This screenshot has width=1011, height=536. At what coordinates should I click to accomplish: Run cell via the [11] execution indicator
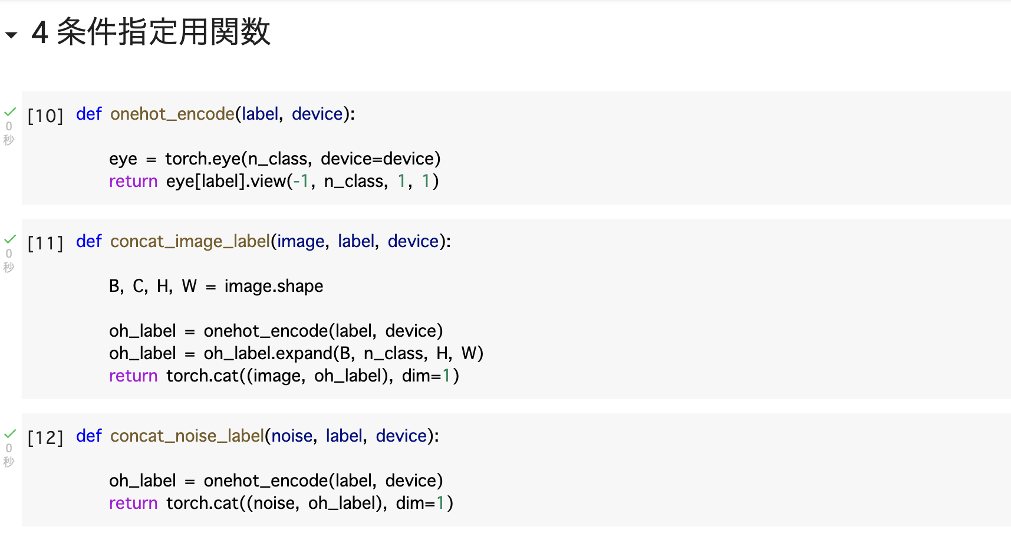45,243
